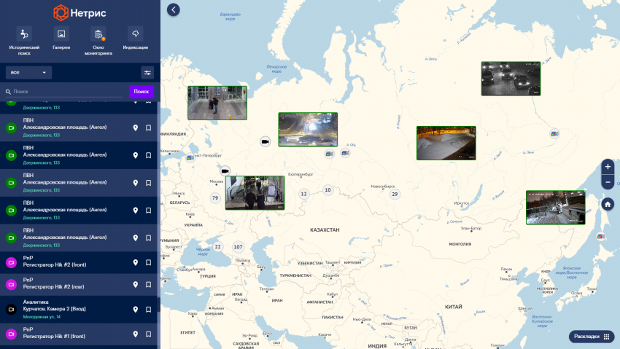Bookmark Регистратор Hik #2 (rear)
The width and height of the screenshot is (620, 349).
click(148, 285)
